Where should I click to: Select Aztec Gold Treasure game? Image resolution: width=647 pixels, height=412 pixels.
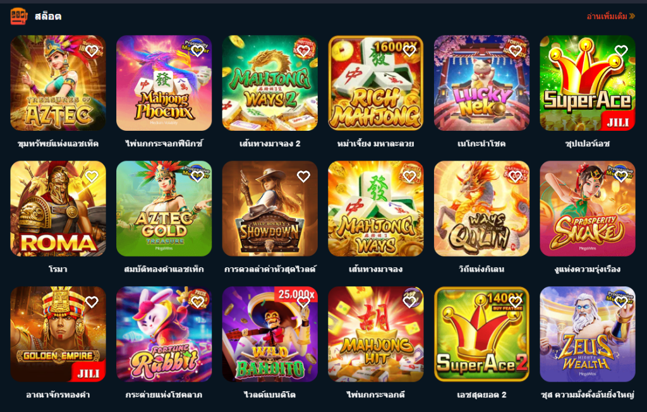tap(164, 209)
